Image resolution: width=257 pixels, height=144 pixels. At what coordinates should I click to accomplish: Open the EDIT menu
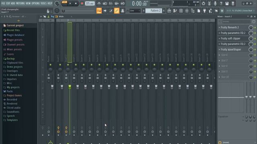coord(8,3)
